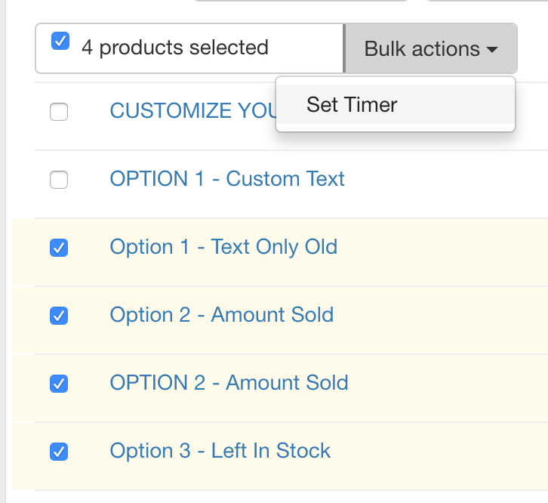
Task: Click the Option 1 - Text Only Old link
Action: [223, 247]
